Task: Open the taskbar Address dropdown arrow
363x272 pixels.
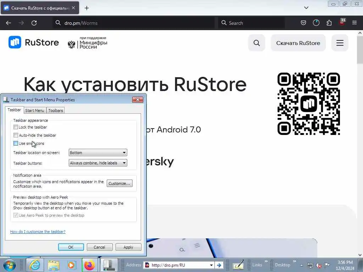Action: [x=211, y=265]
